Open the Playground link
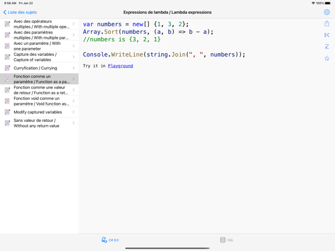The width and height of the screenshot is (335, 251). click(x=121, y=65)
